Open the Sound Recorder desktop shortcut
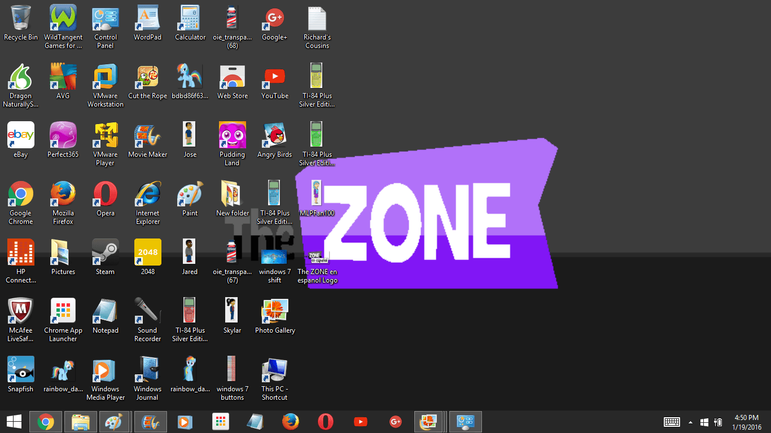 point(148,320)
